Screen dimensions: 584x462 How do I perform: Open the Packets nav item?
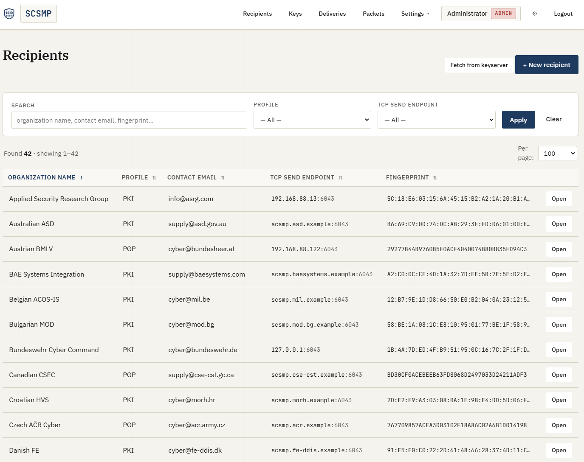pos(373,14)
